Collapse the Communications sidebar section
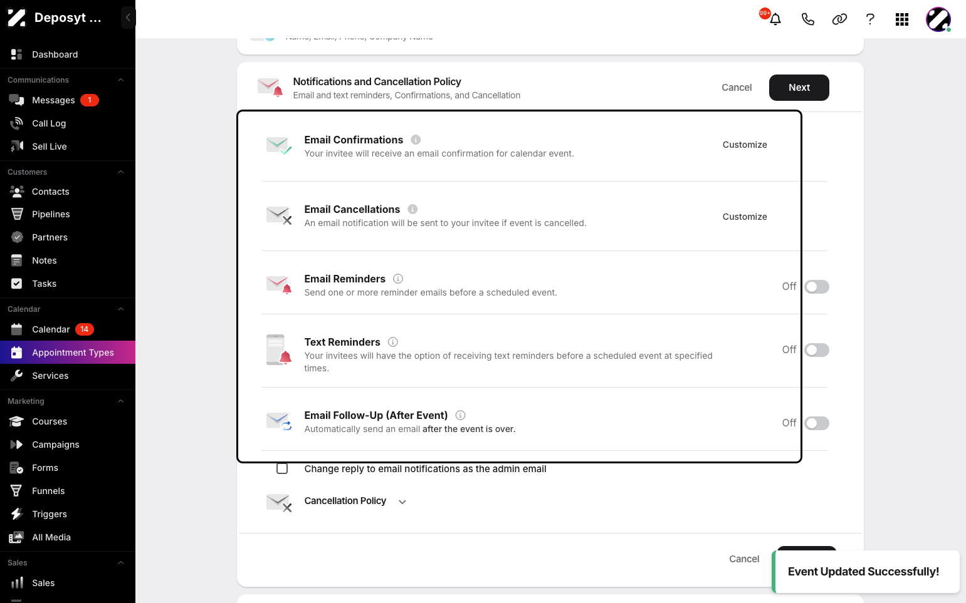Image resolution: width=966 pixels, height=603 pixels. [121, 80]
